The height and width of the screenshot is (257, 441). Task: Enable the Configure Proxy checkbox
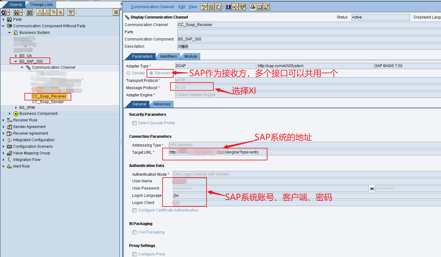135,254
